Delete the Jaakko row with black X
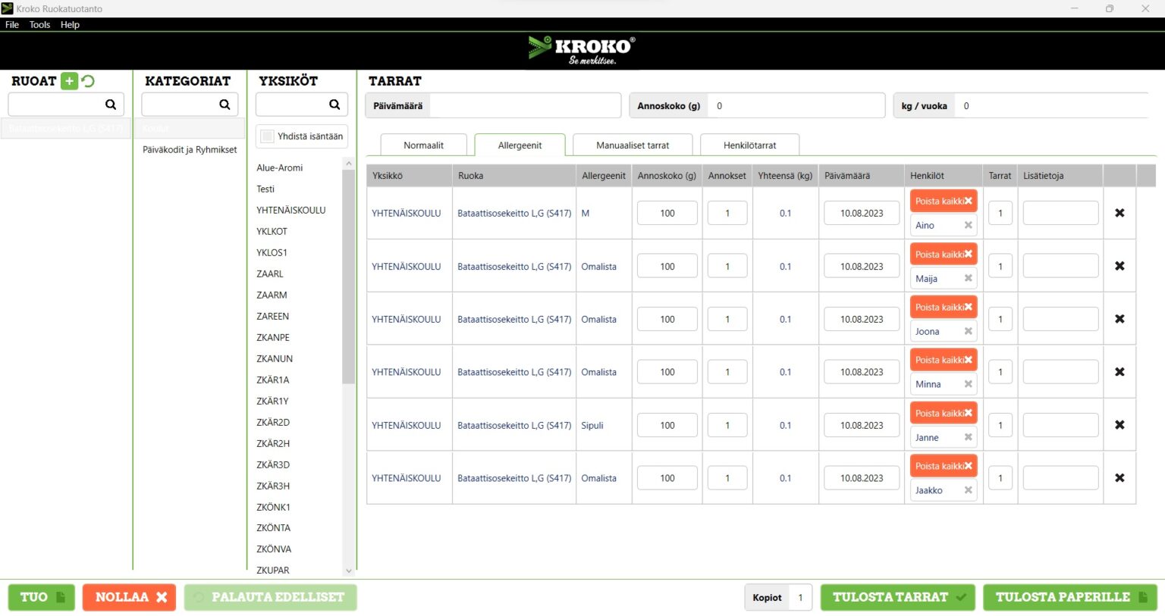The height and width of the screenshot is (616, 1165). pos(1119,478)
